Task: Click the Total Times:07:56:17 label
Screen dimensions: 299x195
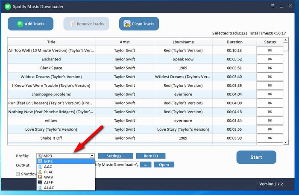Action: 267,33
